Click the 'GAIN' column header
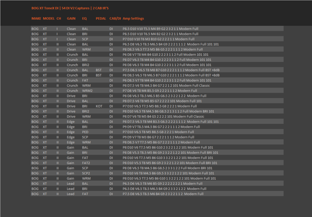 71,19
